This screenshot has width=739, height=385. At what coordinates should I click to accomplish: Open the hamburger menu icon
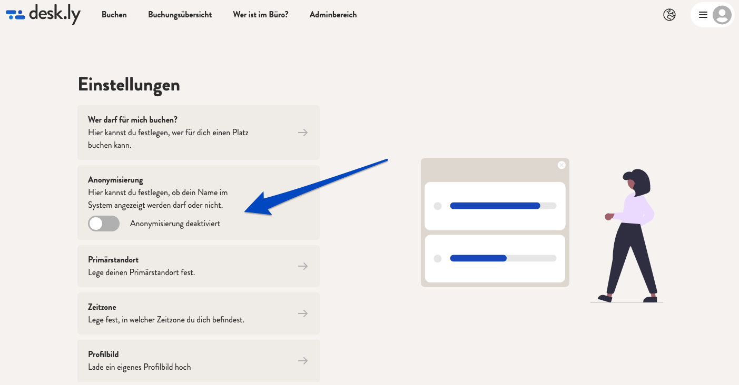click(x=703, y=15)
